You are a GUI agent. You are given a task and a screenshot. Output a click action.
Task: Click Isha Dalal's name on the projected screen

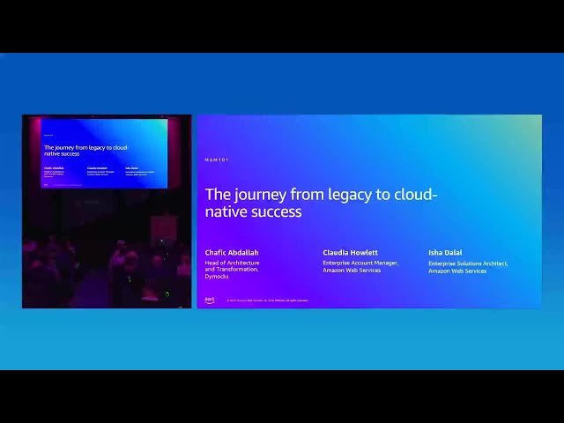pyautogui.click(x=130, y=167)
